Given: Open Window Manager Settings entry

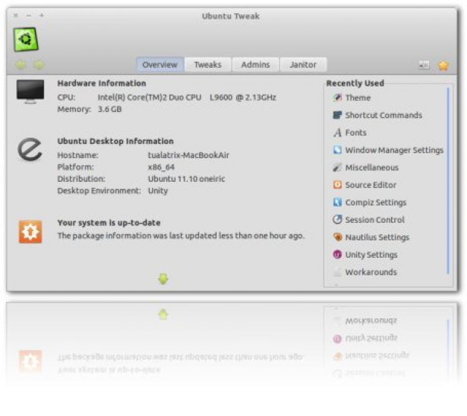Looking at the screenshot, I should [394, 150].
